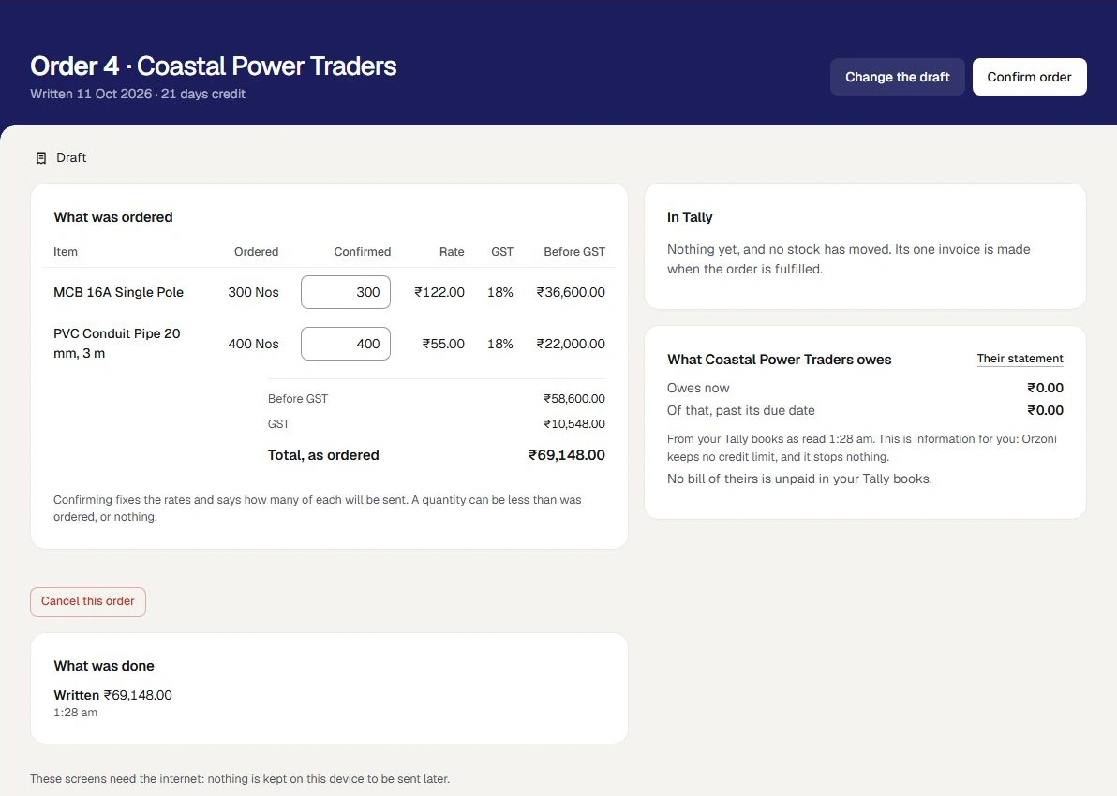Click the No bill of theirs is unpaid note

pos(799,479)
